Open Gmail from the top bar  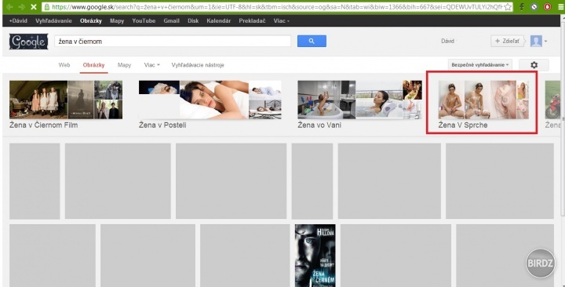click(171, 21)
